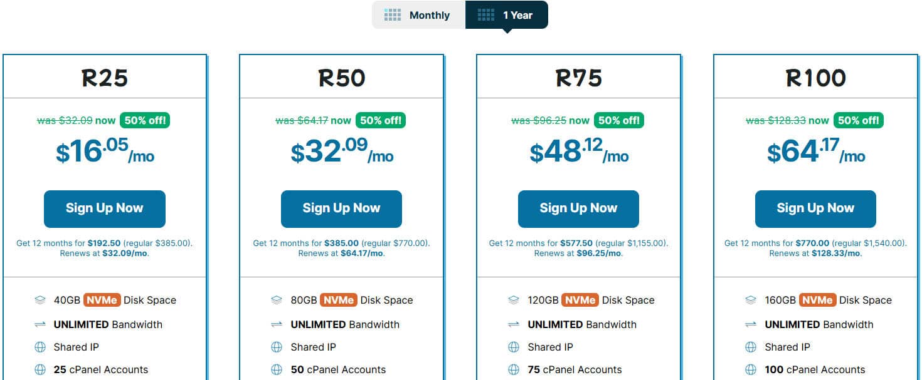Screen dimensions: 922x380
Task: Click the calendar grid icon on Monthly toggle
Action: click(393, 15)
